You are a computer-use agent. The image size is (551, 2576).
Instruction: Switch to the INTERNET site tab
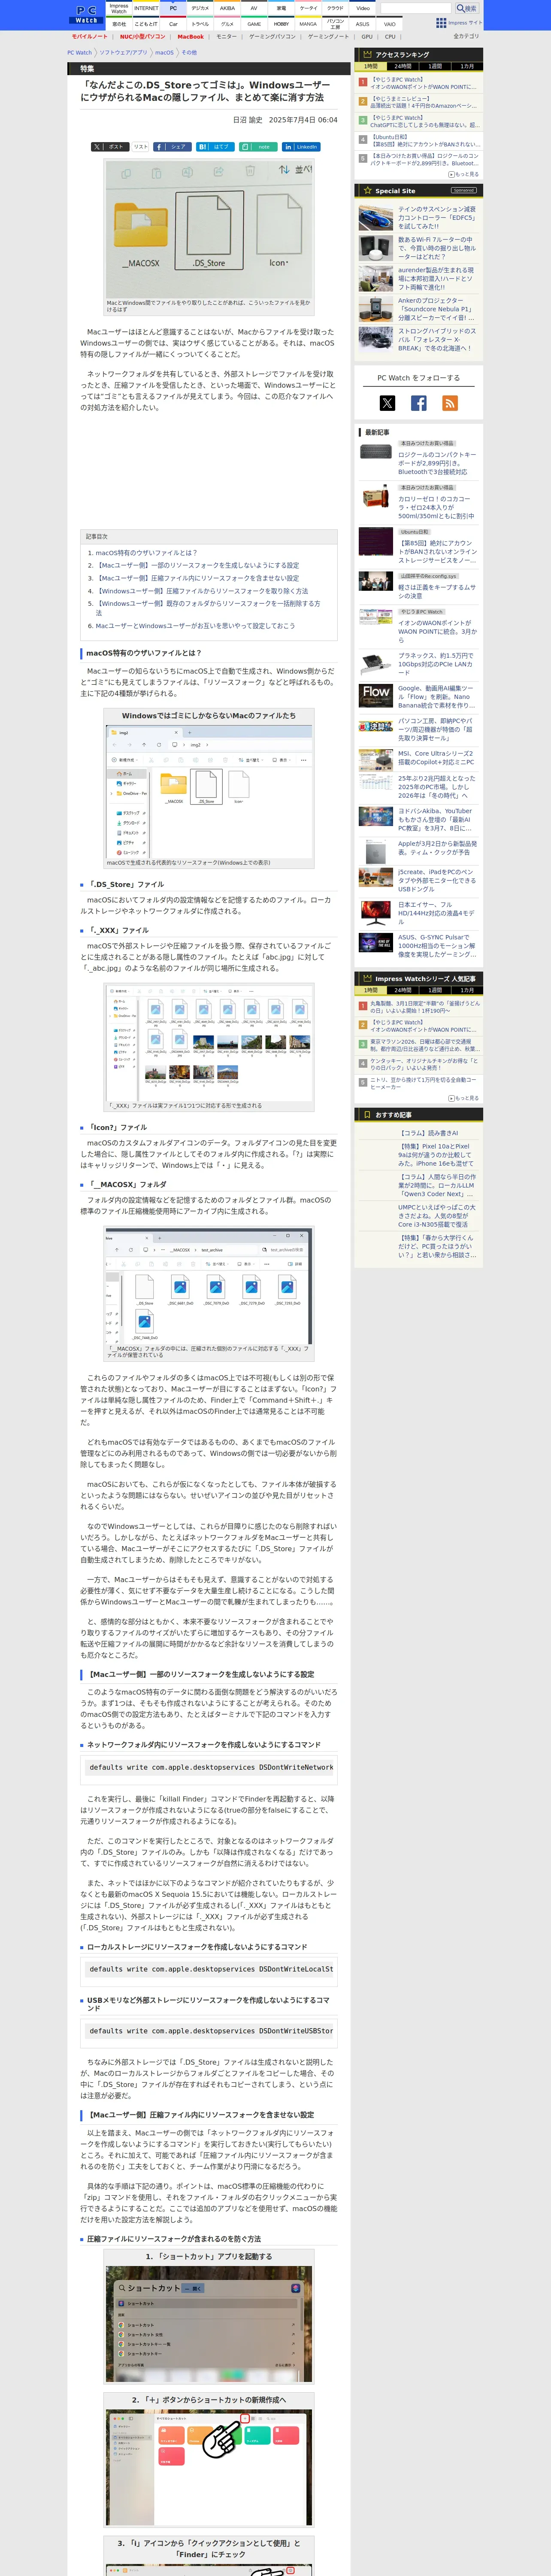(146, 8)
